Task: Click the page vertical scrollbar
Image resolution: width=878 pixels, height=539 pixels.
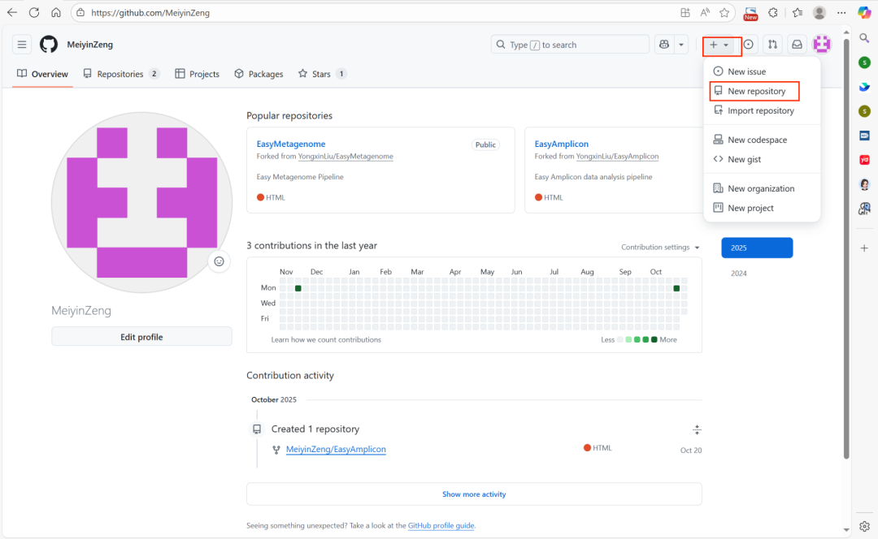Action: coord(846,249)
